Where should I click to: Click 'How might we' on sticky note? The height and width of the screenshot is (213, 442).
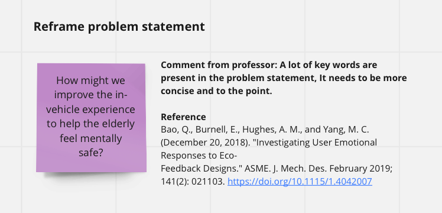click(x=91, y=80)
